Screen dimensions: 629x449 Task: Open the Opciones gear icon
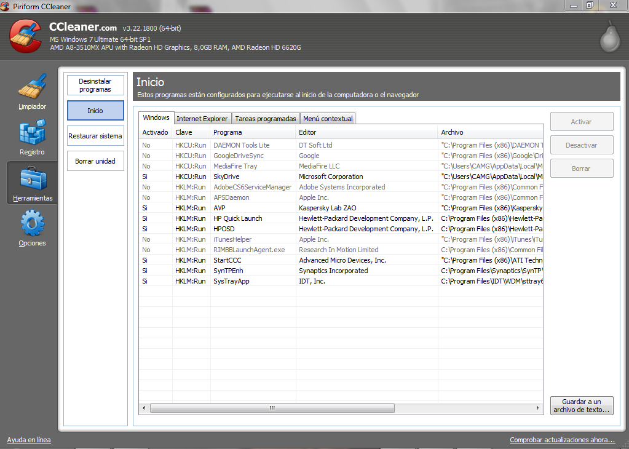click(x=32, y=224)
